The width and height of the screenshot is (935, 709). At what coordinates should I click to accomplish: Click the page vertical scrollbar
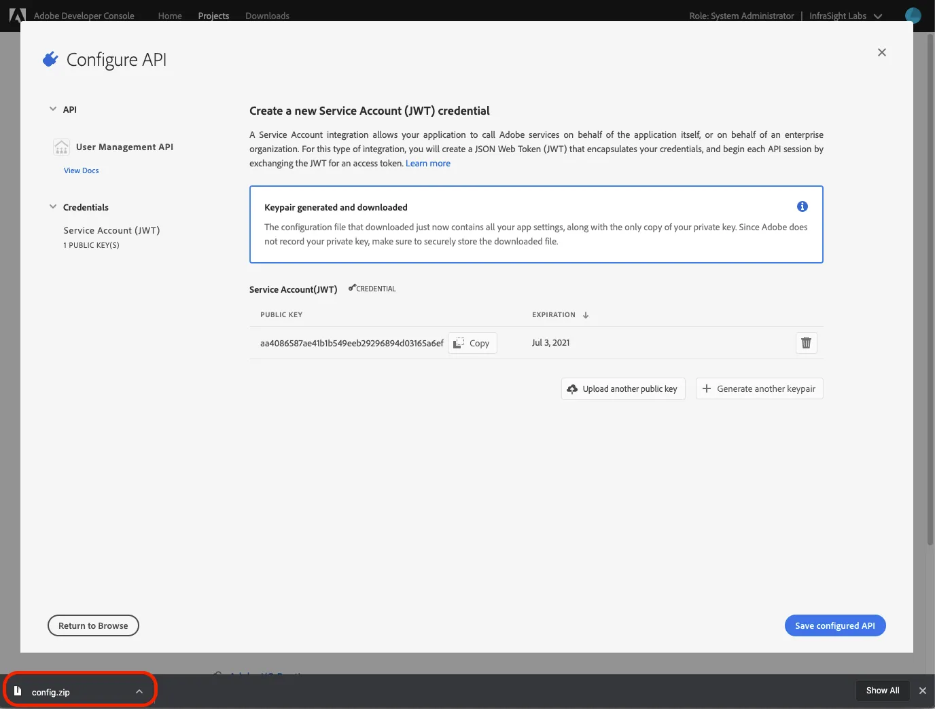pos(930,289)
